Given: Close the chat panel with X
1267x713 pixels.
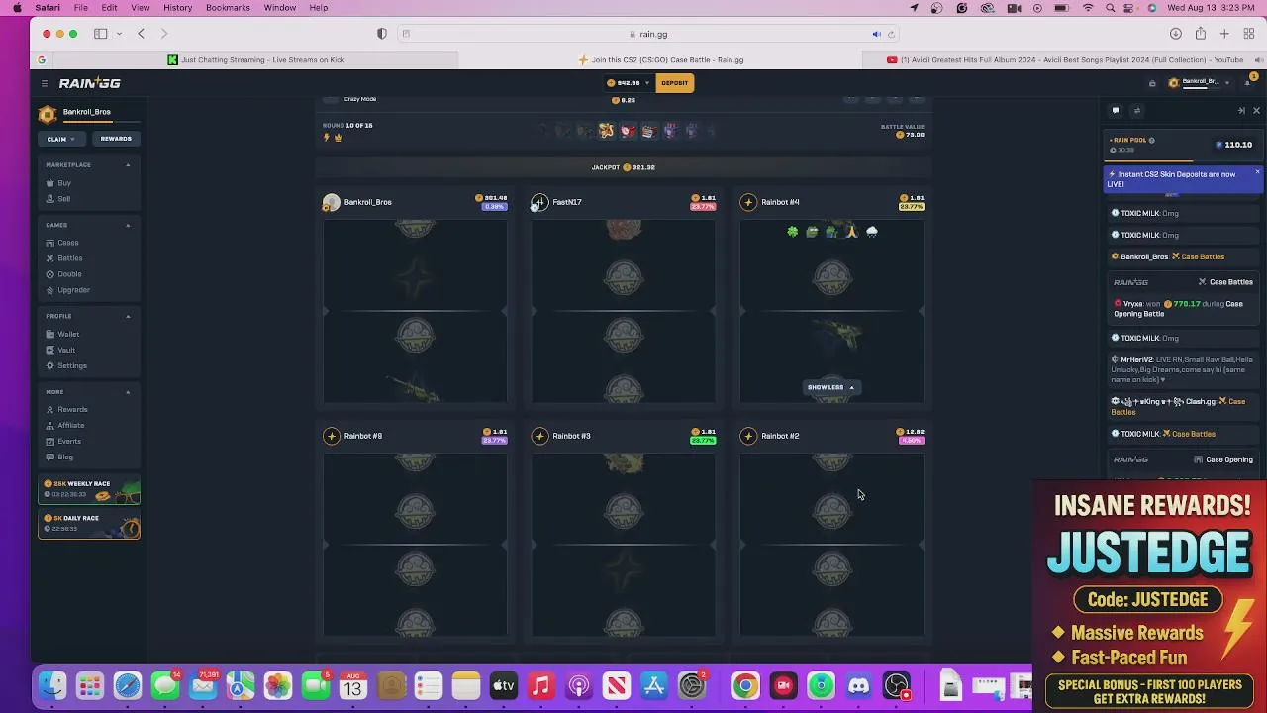Looking at the screenshot, I should tap(1256, 111).
